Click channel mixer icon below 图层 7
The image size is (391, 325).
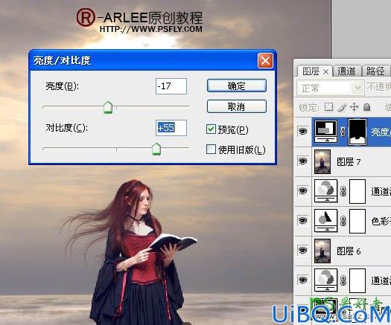click(x=326, y=191)
